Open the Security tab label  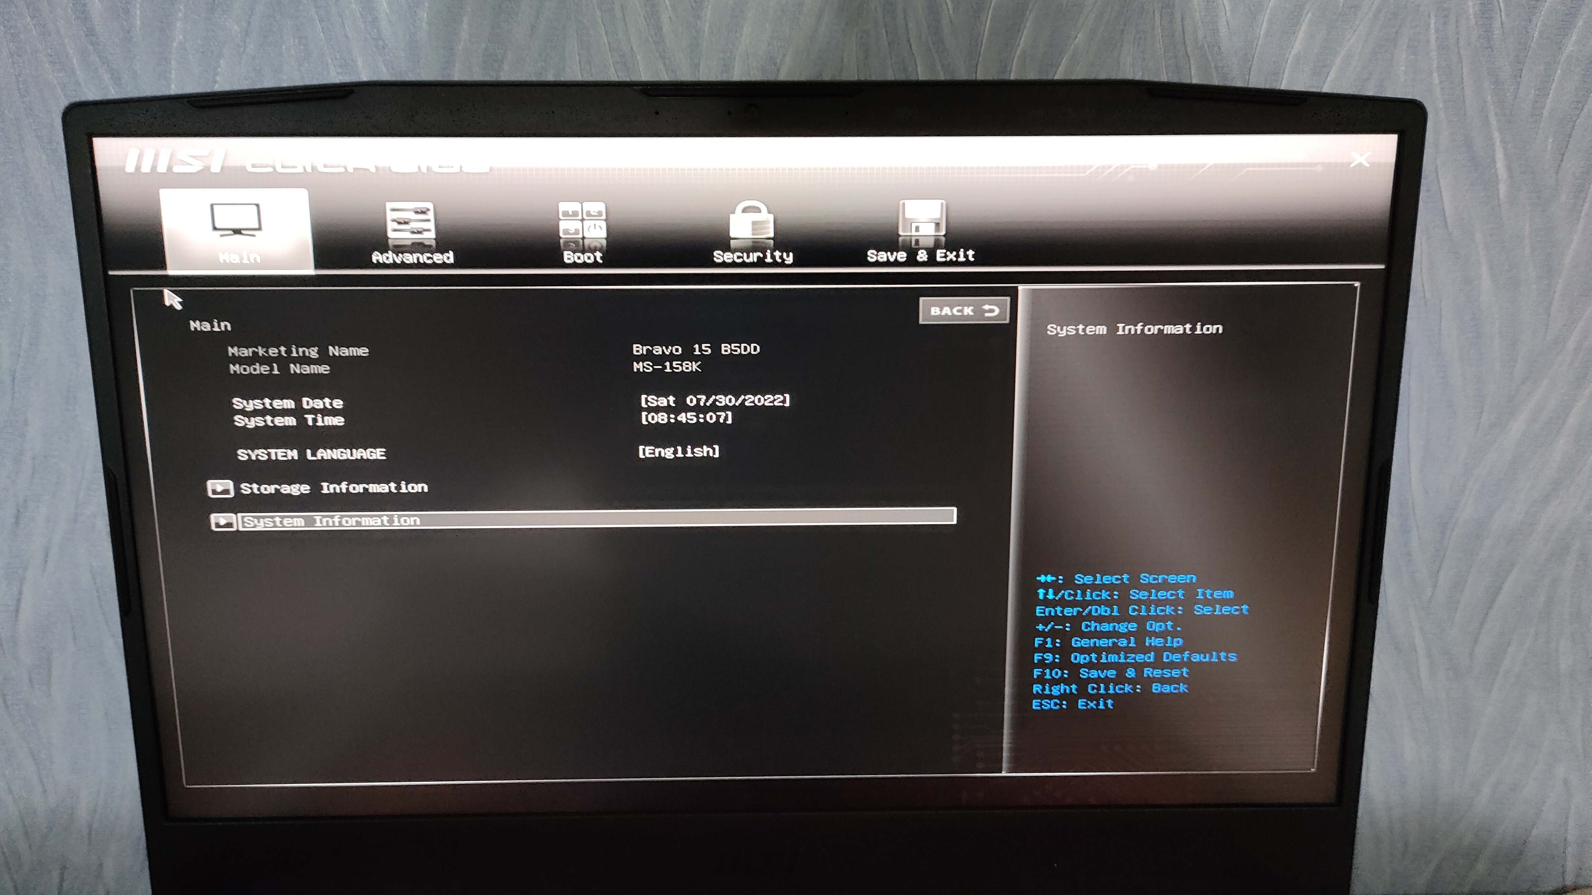(752, 256)
